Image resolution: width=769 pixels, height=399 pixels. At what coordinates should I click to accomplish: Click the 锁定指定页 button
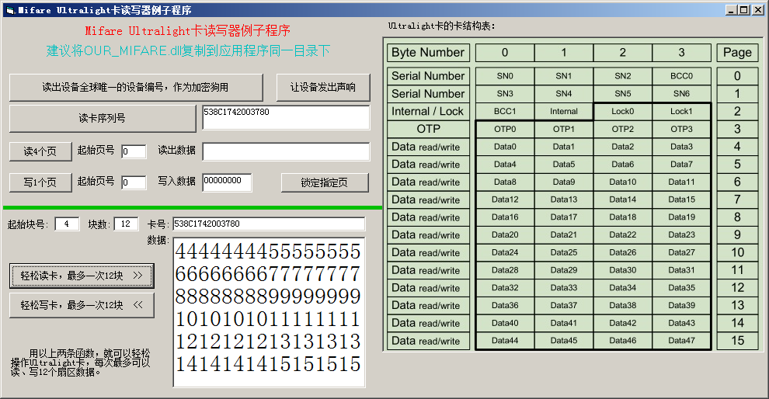point(325,183)
